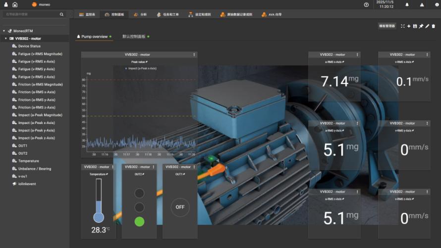This screenshot has width=441, height=248.
Task: Click the thermometer temperature gauge
Action: (x=99, y=201)
